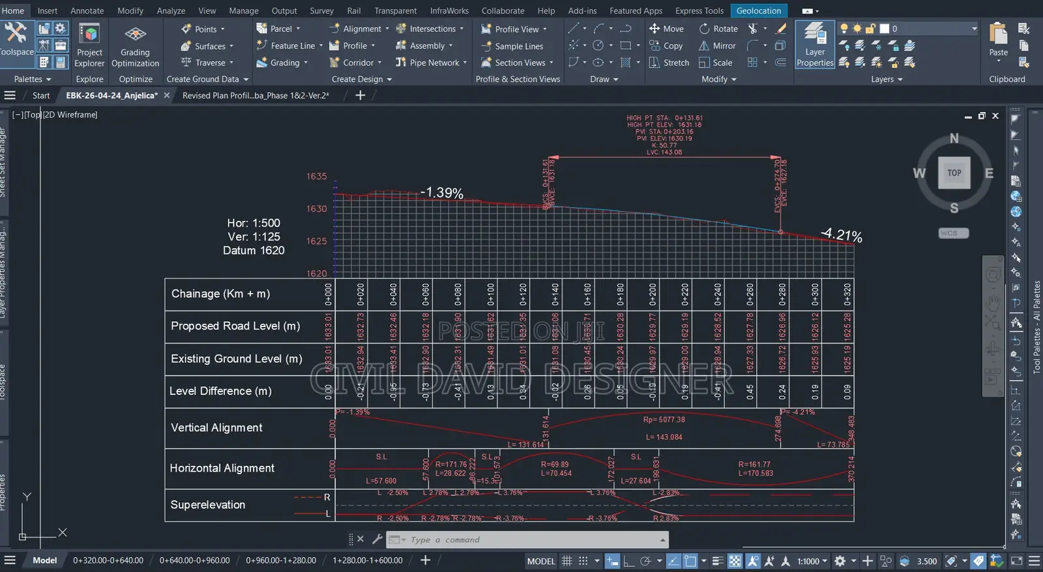Switch to Revised Plan Profil file tab
The height and width of the screenshot is (572, 1043).
256,95
